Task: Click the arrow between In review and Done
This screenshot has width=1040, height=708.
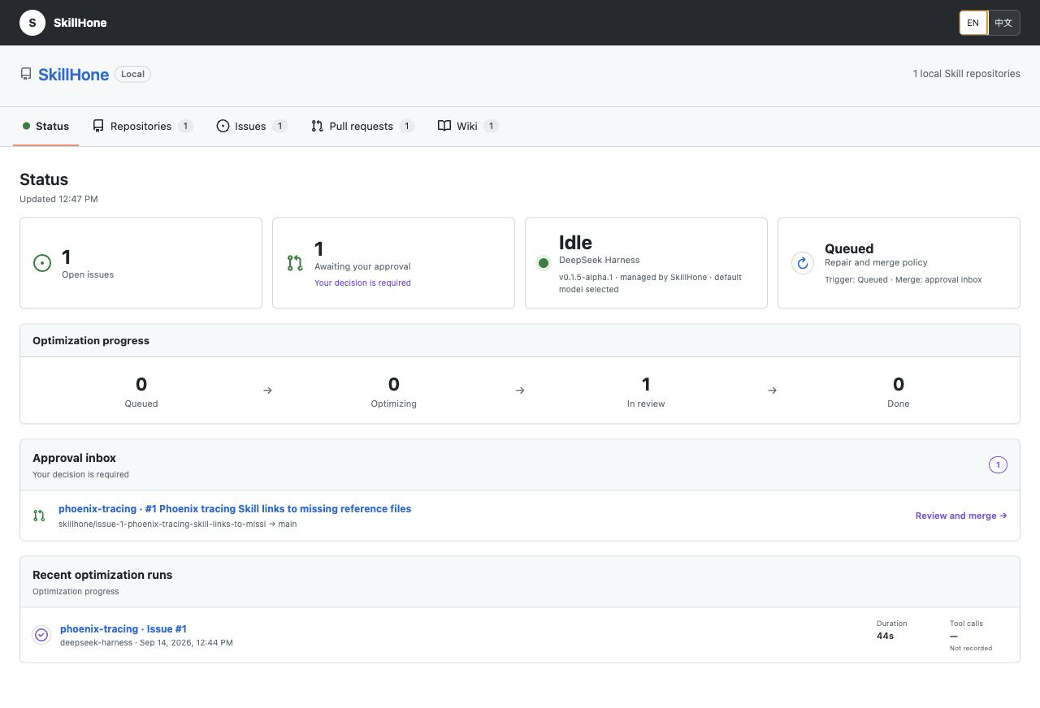Action: pyautogui.click(x=772, y=391)
